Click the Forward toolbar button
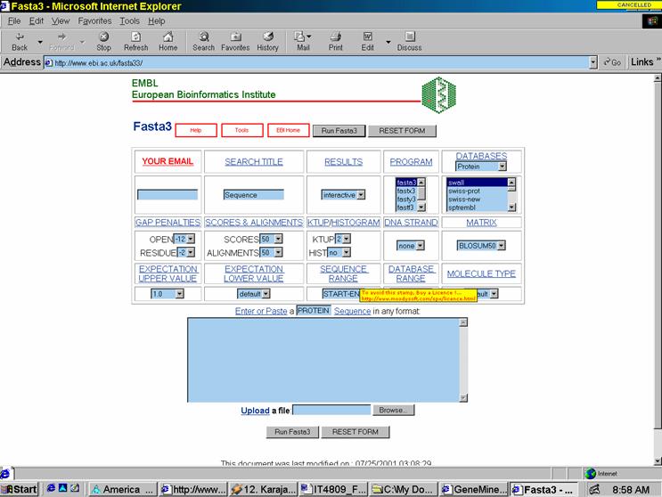662x497 pixels. [61, 41]
